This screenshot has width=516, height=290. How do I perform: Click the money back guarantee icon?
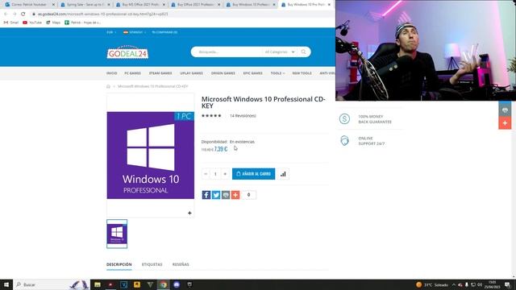click(344, 118)
